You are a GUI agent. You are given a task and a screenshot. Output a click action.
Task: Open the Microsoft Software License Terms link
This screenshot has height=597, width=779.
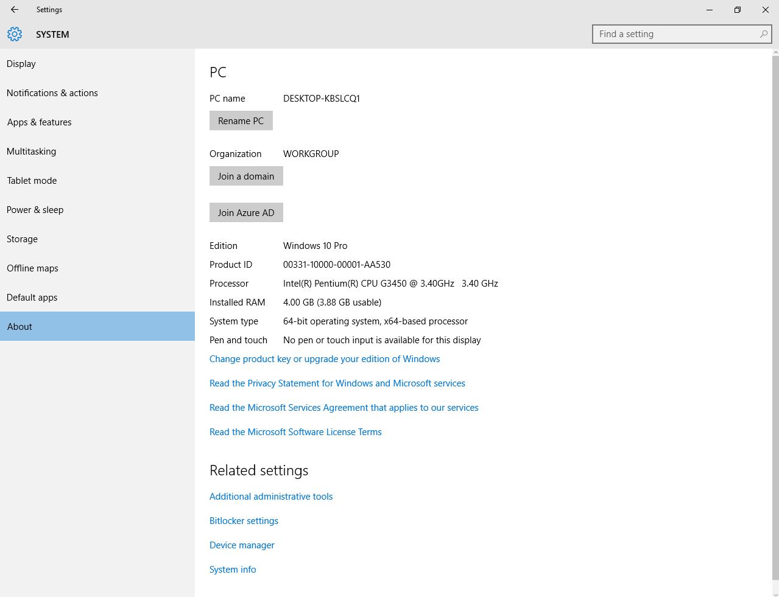(295, 432)
